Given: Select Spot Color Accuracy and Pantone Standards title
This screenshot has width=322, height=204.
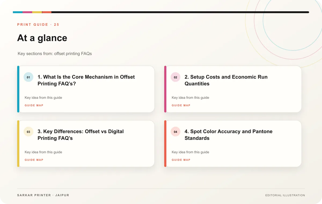Looking at the screenshot, I should pyautogui.click(x=228, y=135).
